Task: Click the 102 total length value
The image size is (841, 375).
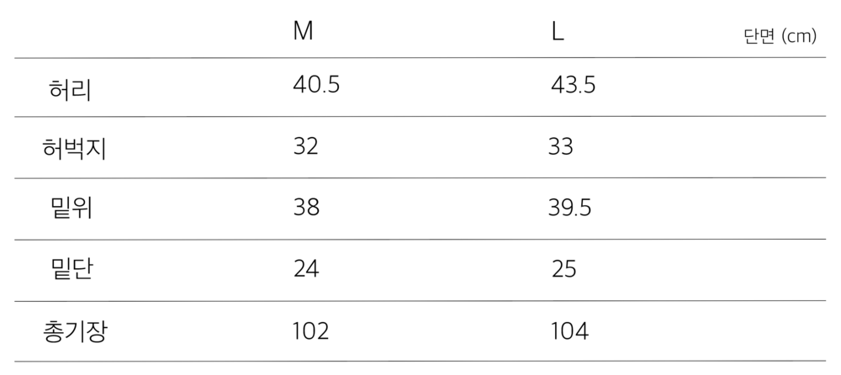Action: click(x=310, y=330)
